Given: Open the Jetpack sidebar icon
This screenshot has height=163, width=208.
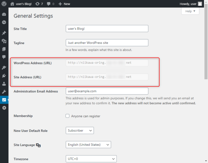Looking at the screenshot, I should (x=4, y=22).
